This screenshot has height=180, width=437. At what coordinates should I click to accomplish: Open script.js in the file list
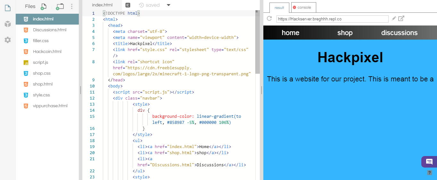(x=47, y=63)
